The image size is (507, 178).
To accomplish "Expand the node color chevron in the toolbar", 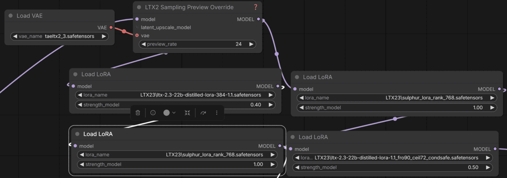I will [x=173, y=112].
